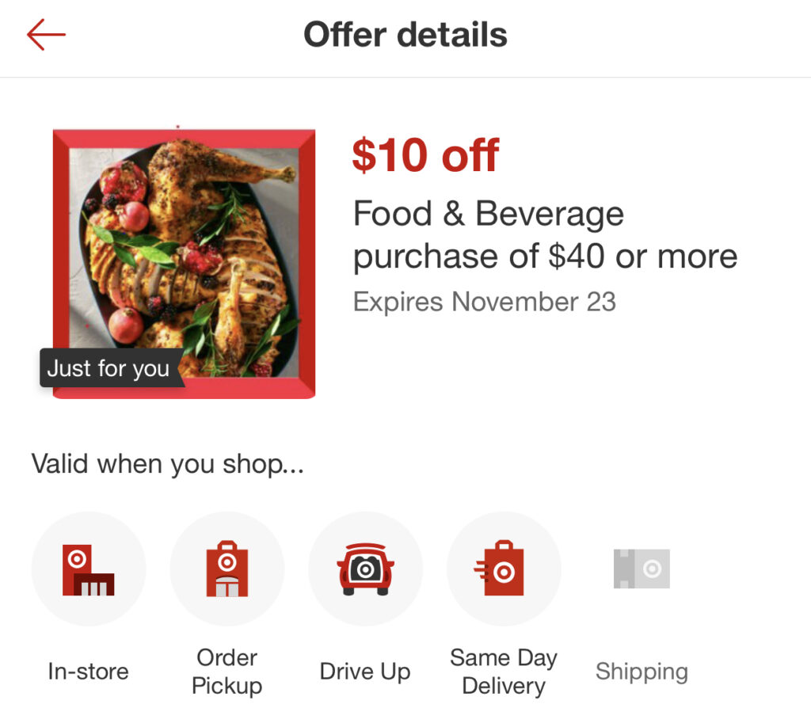
Task: Tap the "Just for you" badge
Action: click(109, 369)
